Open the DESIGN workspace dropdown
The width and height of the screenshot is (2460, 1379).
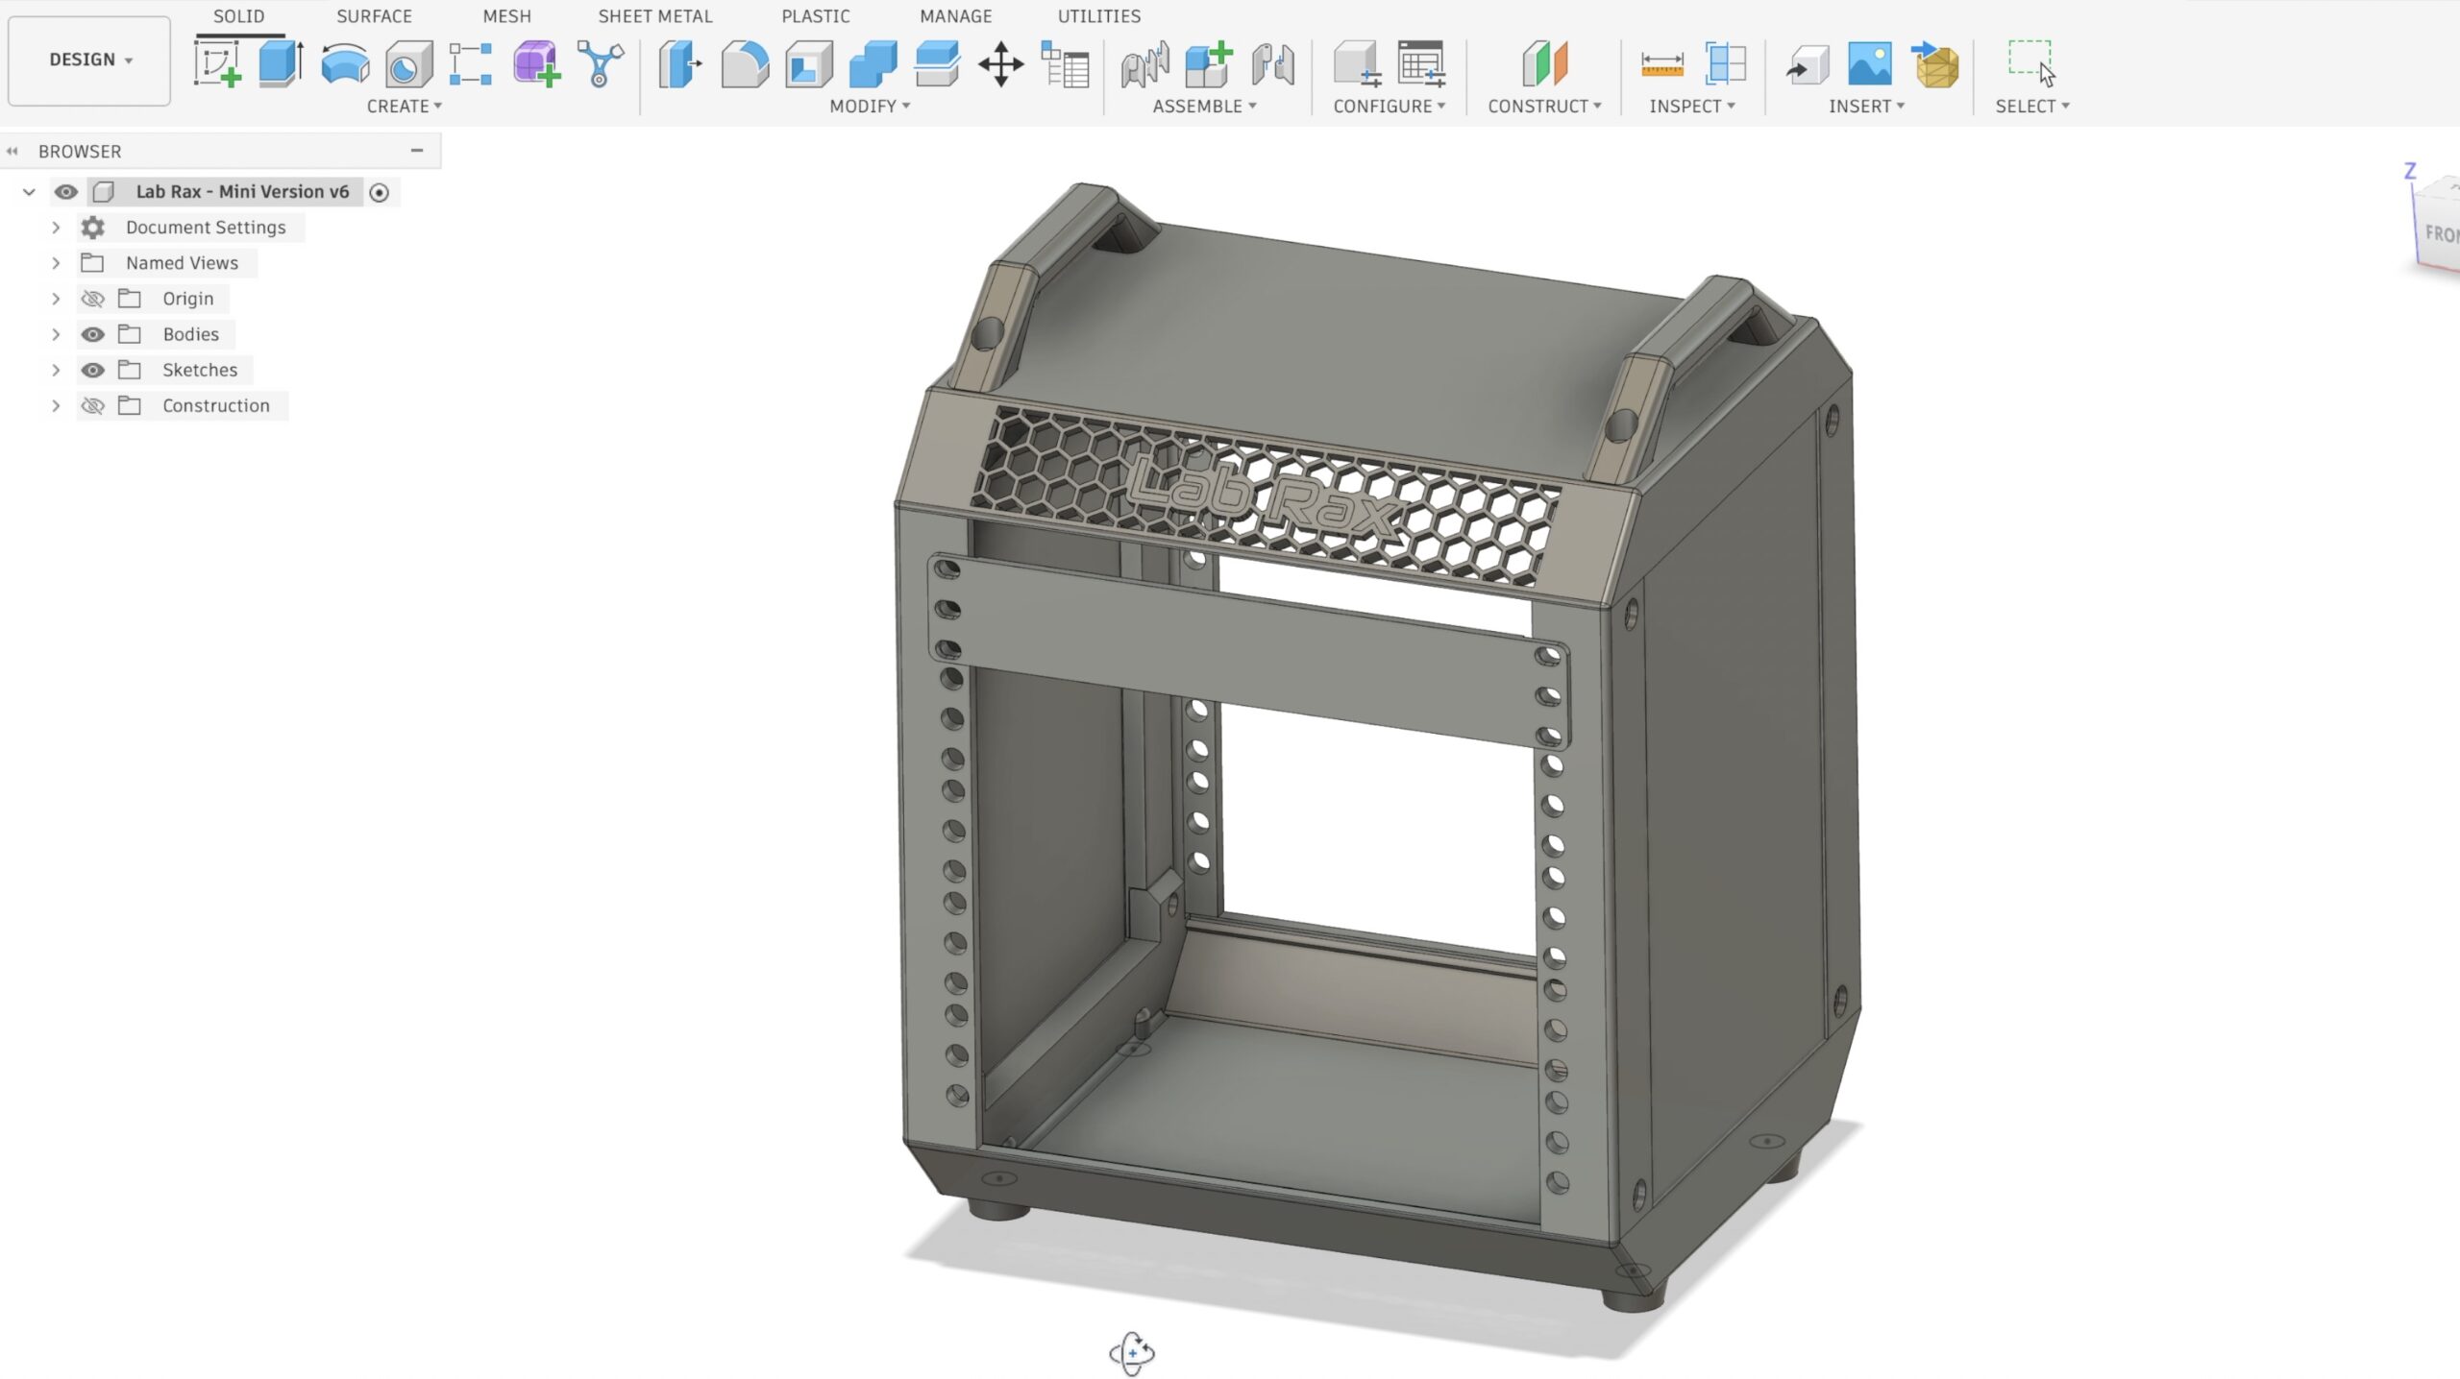(x=89, y=60)
